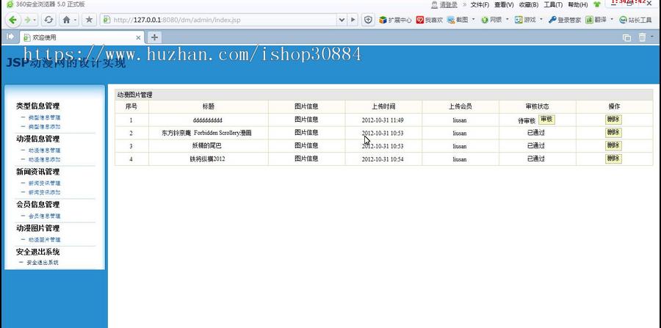Open the 帮助(H) menu
This screenshot has width=661, height=328.
578,4
